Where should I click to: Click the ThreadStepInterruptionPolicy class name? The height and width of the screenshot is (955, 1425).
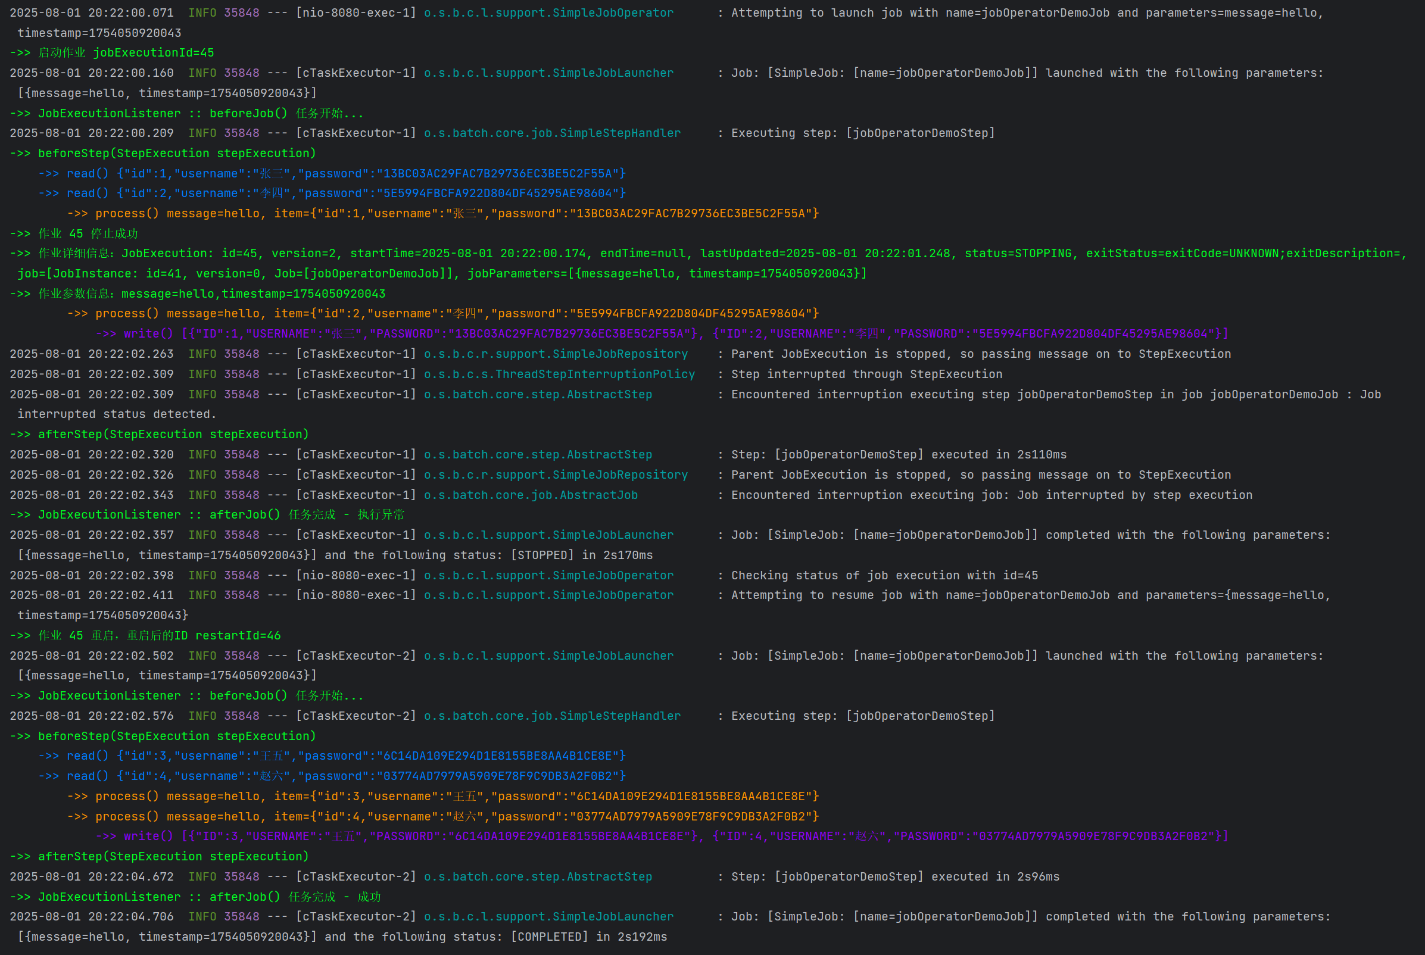(595, 374)
